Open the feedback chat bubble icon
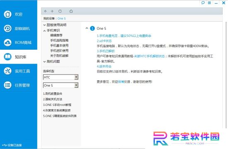Image resolution: width=228 pixels, height=149 pixels. point(203,2)
